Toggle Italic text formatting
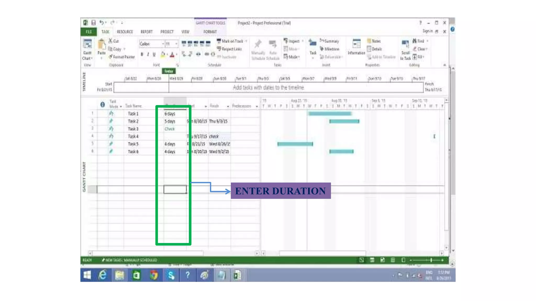 tap(148, 54)
